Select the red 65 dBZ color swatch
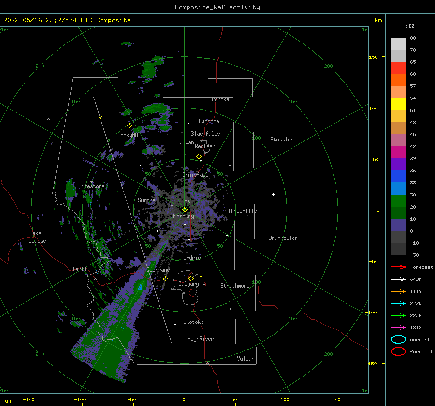 (x=398, y=68)
